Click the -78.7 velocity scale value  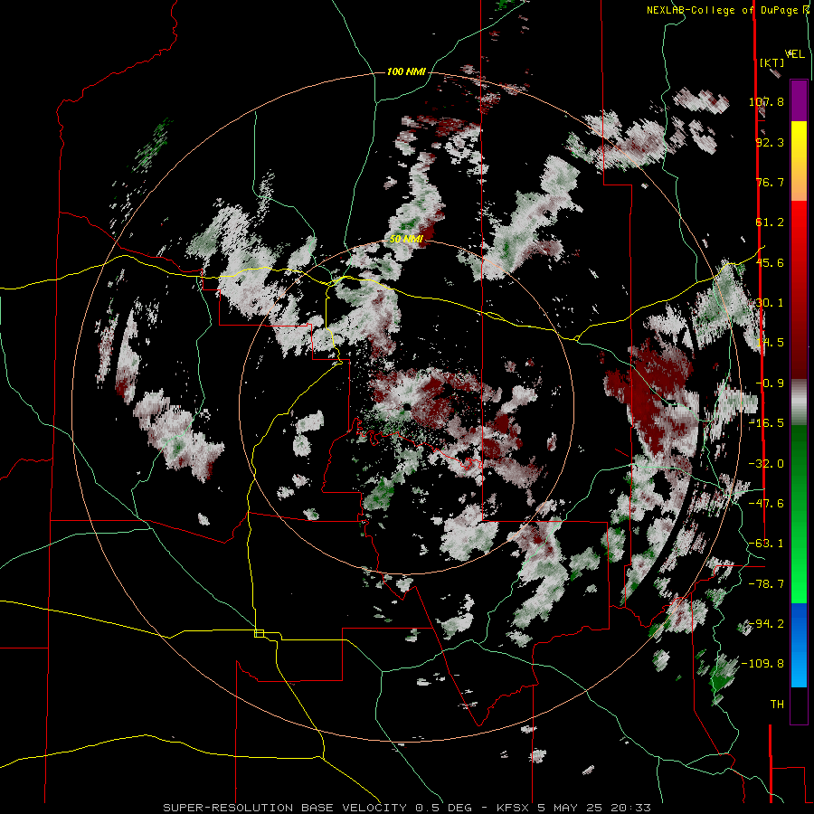pyautogui.click(x=766, y=584)
